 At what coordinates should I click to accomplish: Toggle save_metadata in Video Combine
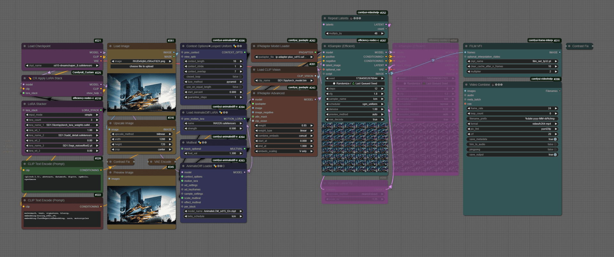(555, 139)
